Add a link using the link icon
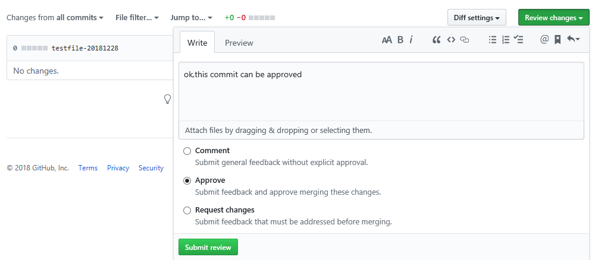This screenshot has width=595, height=260. click(465, 40)
